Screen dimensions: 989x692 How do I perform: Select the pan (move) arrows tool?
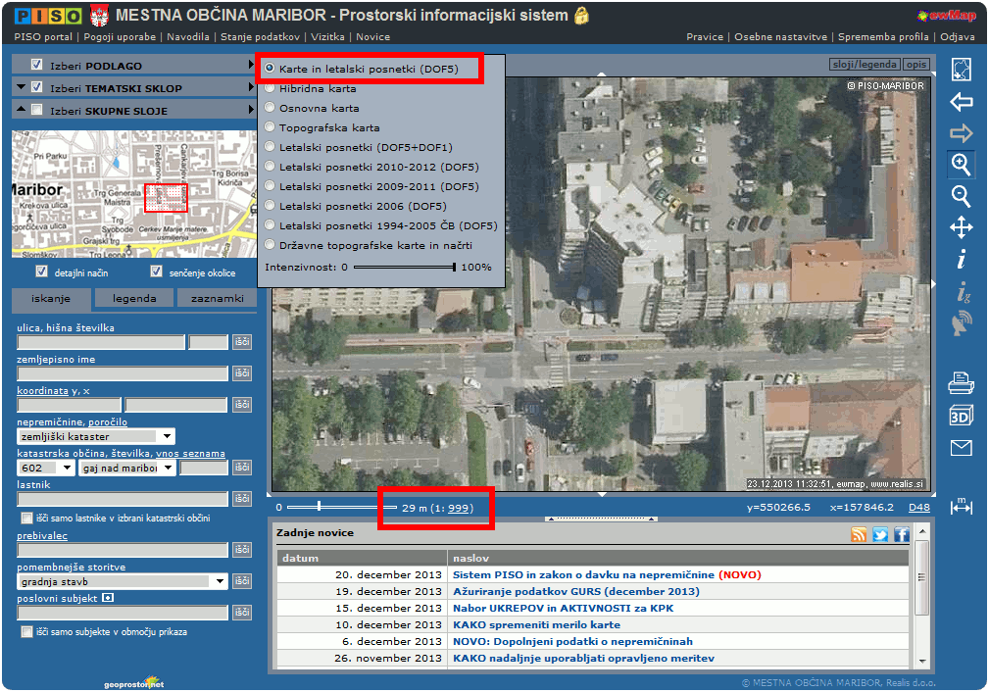961,228
